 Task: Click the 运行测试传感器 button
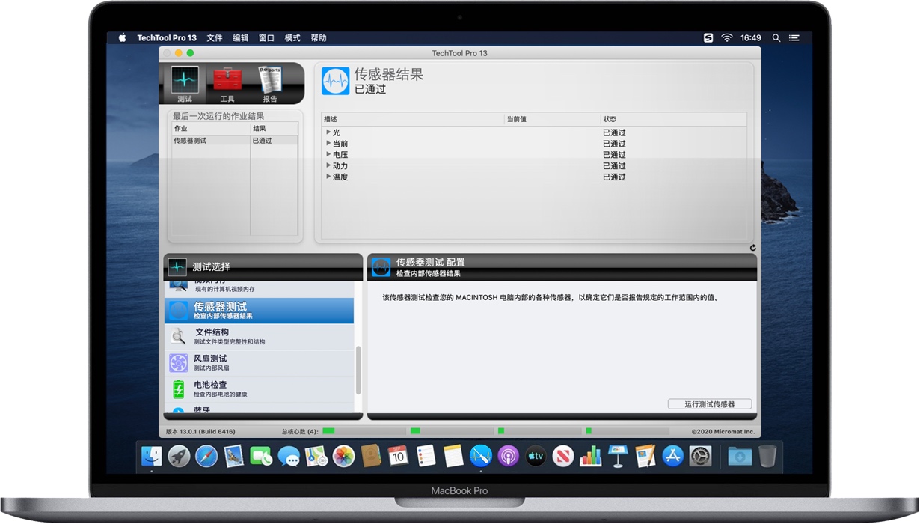pos(709,403)
